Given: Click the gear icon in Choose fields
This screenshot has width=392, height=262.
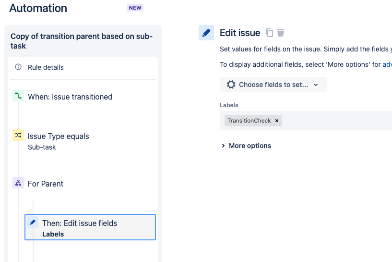Looking at the screenshot, I should pyautogui.click(x=231, y=85).
